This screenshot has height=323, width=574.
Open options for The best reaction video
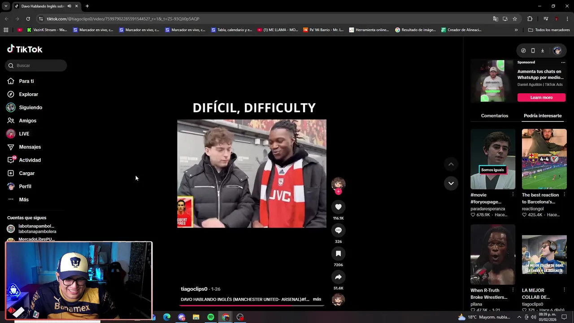564,195
